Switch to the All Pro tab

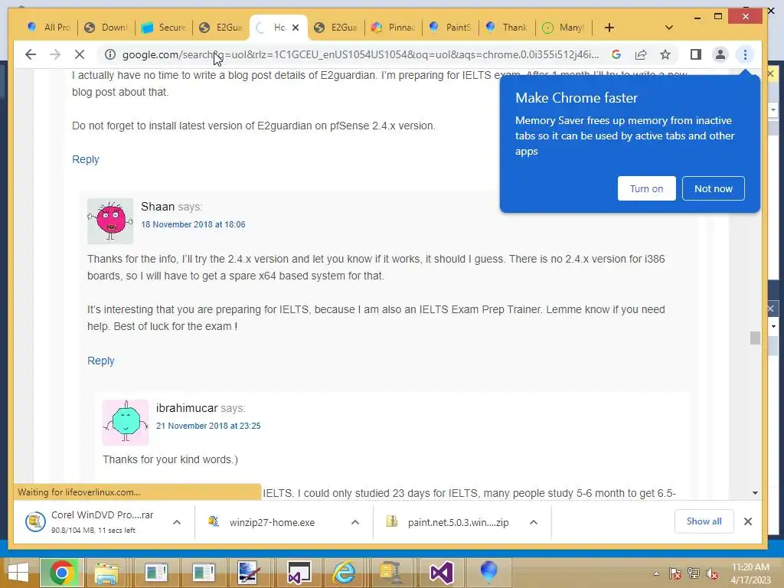[x=49, y=28]
